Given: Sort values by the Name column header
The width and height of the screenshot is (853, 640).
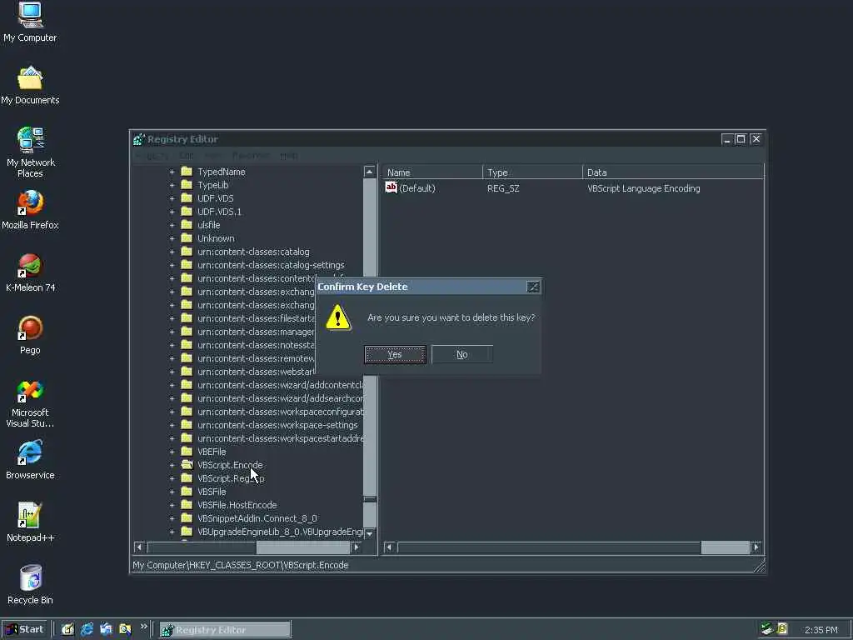Looking at the screenshot, I should pos(432,172).
